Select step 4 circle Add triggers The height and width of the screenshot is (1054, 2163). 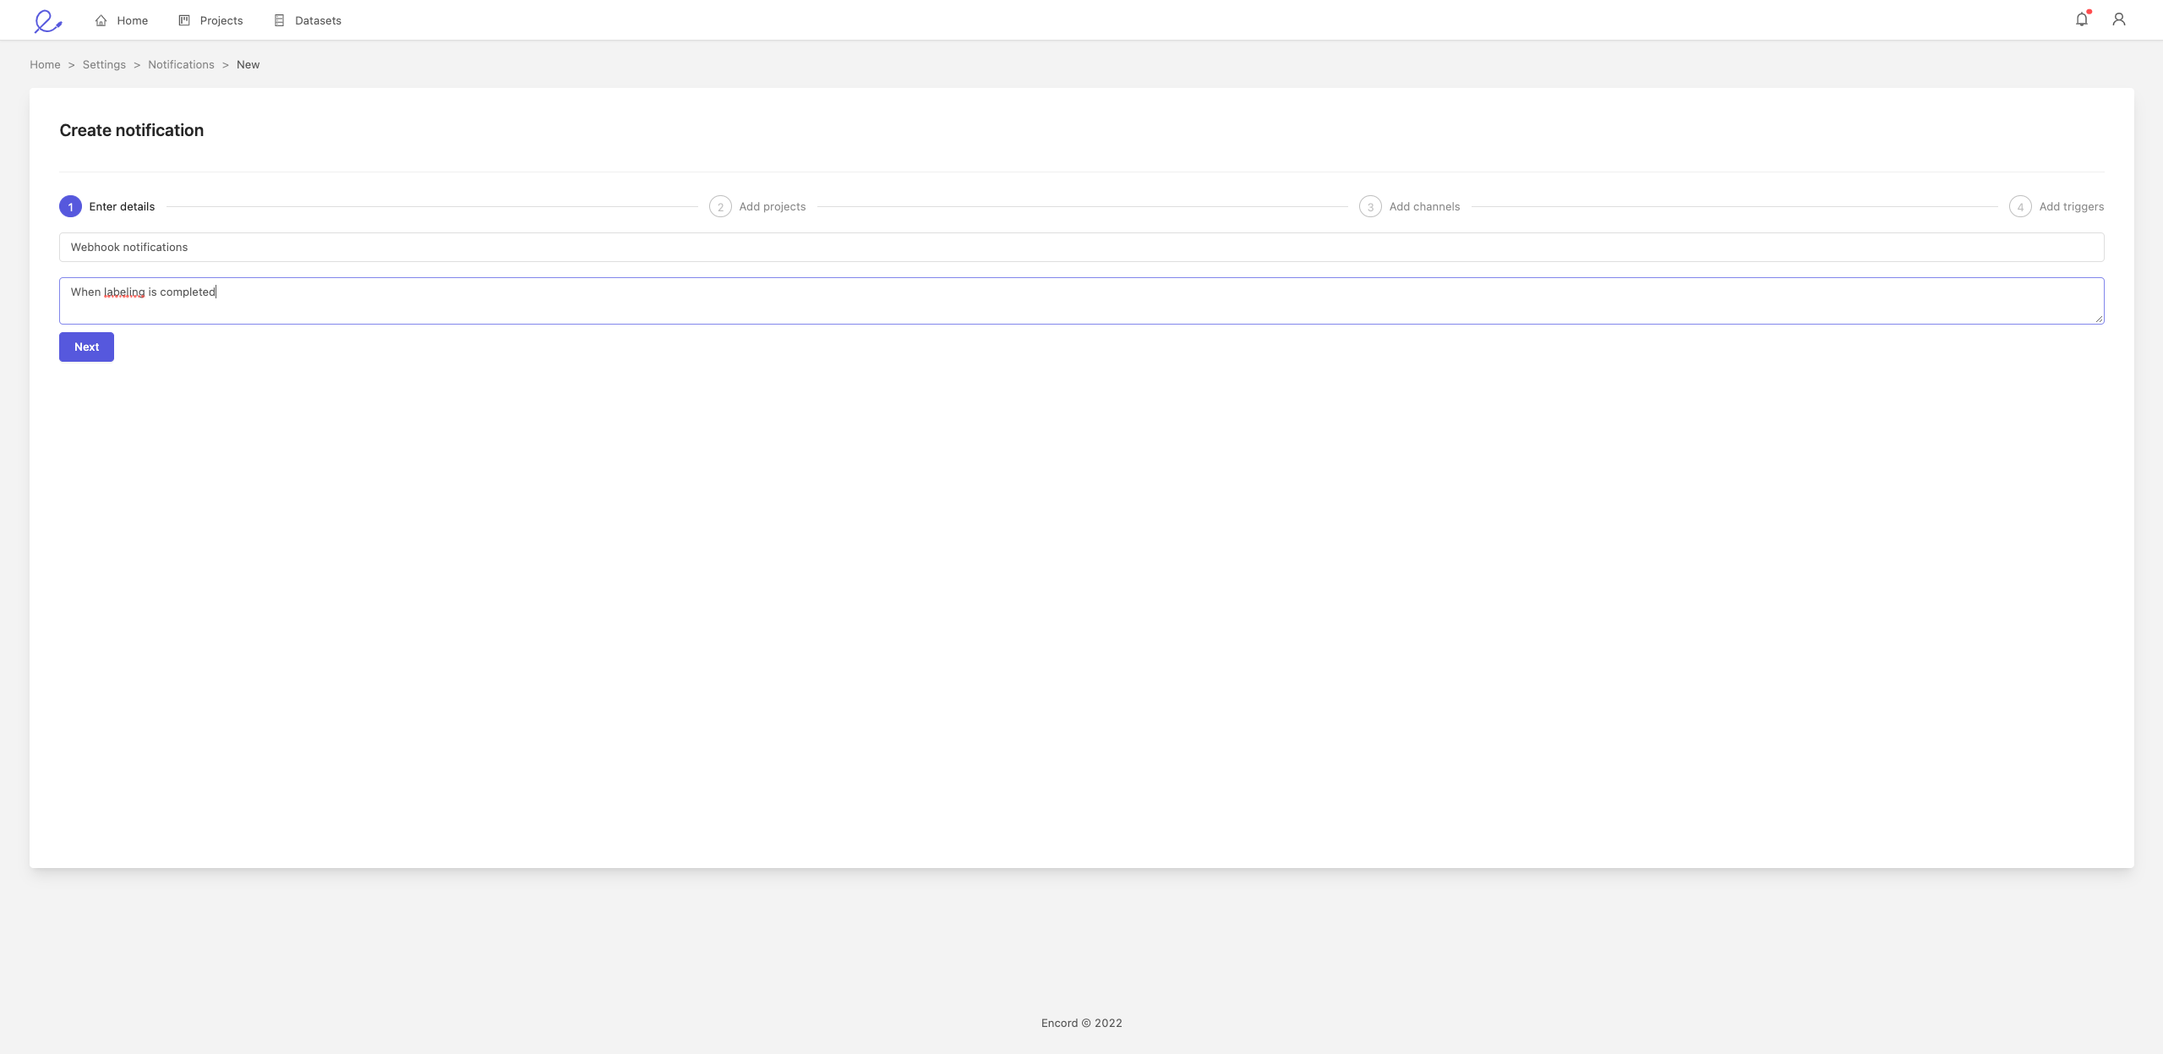point(2020,207)
